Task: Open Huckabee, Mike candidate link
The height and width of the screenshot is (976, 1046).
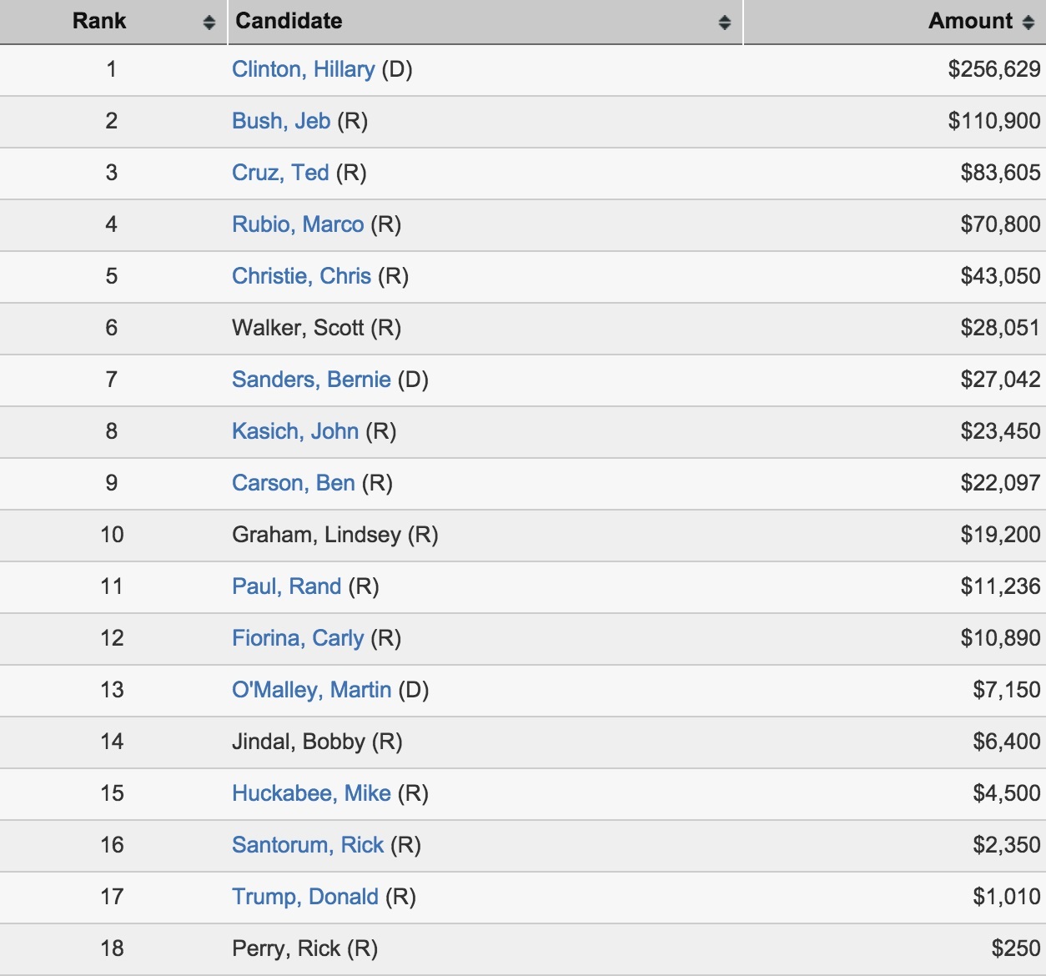Action: tap(311, 793)
